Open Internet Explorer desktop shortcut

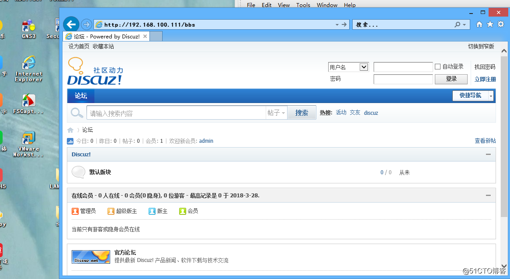tap(28, 69)
